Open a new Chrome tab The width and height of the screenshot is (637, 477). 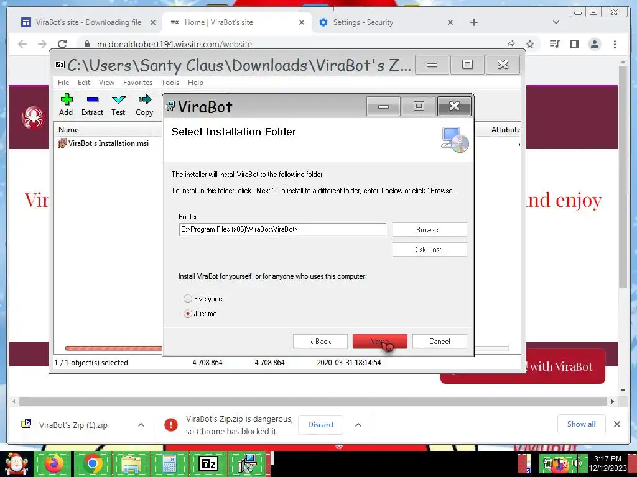[473, 22]
